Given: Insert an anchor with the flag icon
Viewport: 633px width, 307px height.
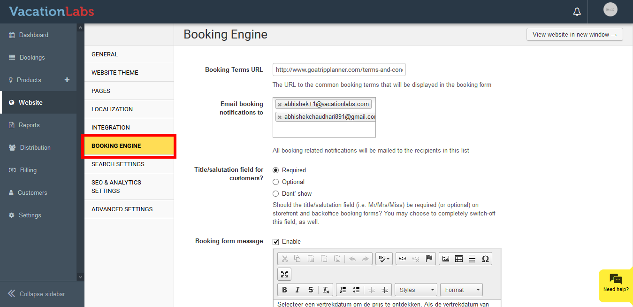Looking at the screenshot, I should [x=429, y=259].
